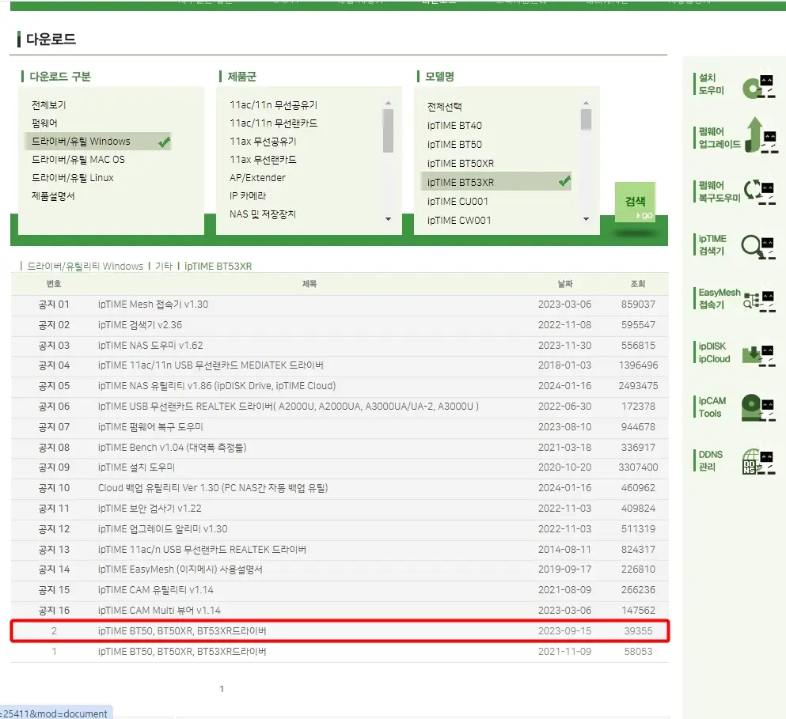The height and width of the screenshot is (719, 786).
Task: Open ipTIME NAS 유틸리티 v1.86 post
Action: (x=217, y=386)
